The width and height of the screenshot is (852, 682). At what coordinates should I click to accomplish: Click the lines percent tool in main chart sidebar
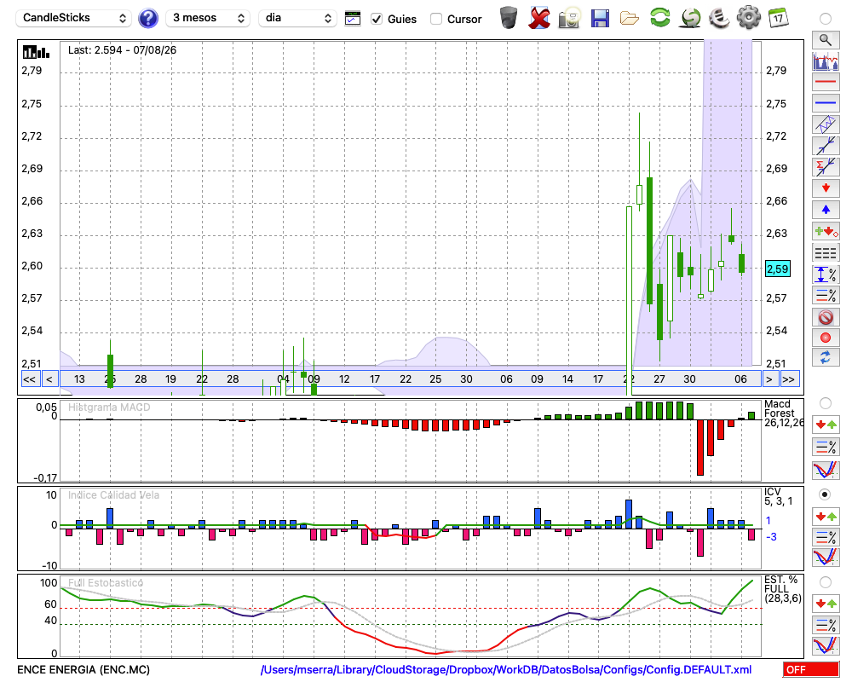826,295
